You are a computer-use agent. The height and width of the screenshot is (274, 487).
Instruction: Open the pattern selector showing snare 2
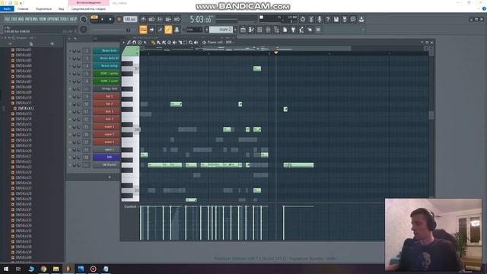[x=221, y=30]
